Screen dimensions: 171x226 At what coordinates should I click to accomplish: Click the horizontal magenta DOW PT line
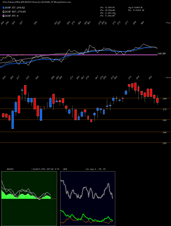(79, 55)
